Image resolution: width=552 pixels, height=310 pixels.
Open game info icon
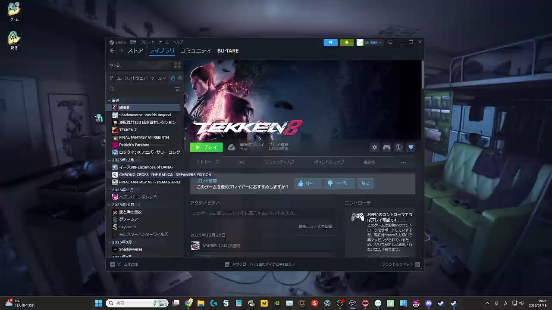click(x=399, y=147)
